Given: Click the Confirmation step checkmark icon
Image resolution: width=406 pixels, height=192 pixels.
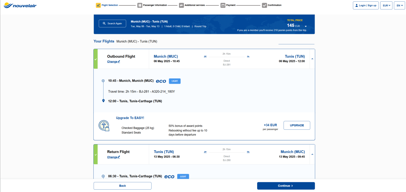Looking at the screenshot, I should point(264,5).
